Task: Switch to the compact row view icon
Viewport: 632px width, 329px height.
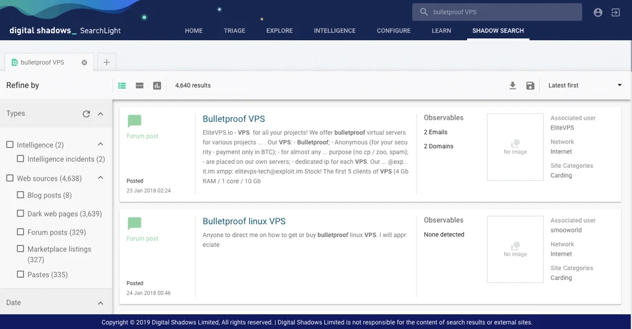Action: pos(140,85)
